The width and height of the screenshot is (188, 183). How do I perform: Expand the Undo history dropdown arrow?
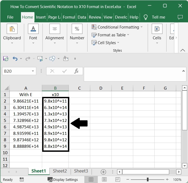click(x=21, y=59)
